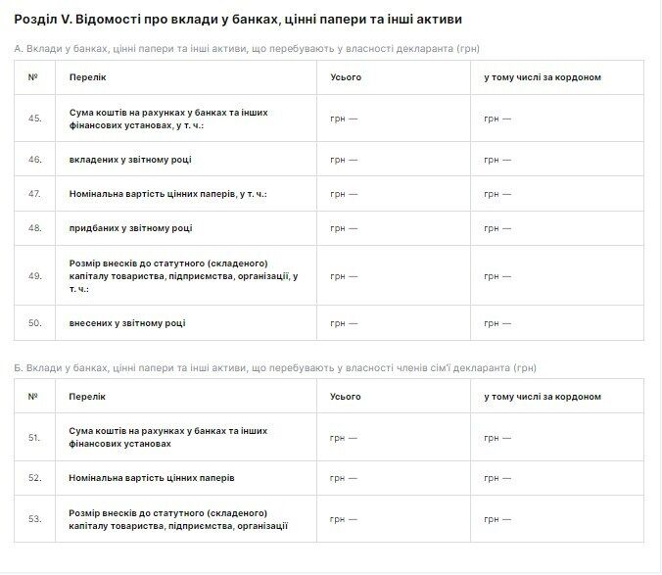Click the 'Усього' value in row 45

point(344,119)
